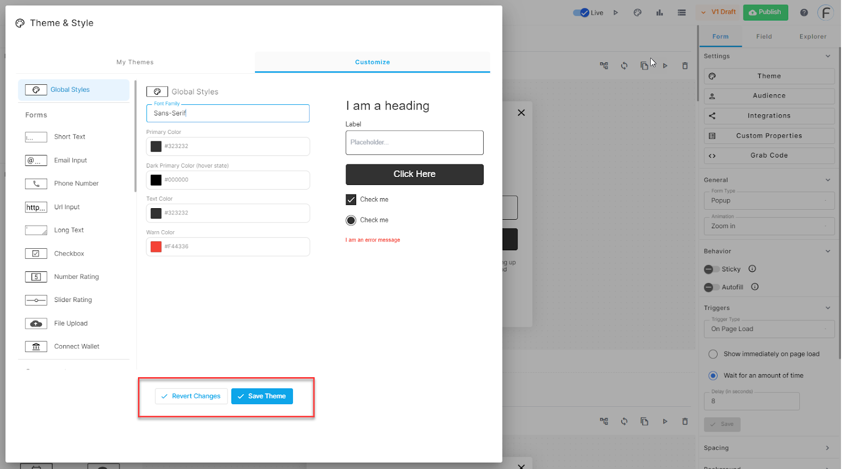Select Wait for an amount of time radio
The image size is (843, 469).
713,376
